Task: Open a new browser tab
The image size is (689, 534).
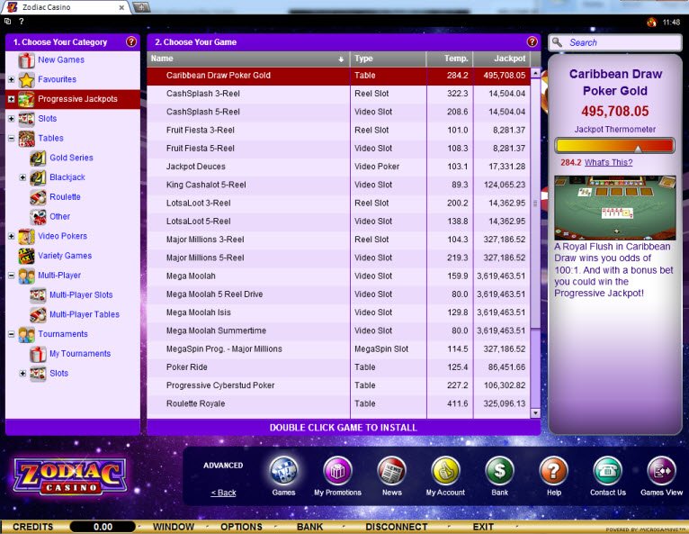Action: click(141, 7)
